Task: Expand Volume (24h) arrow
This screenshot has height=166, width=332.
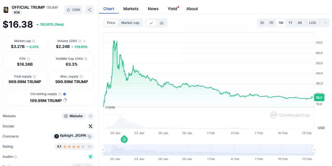Action: (84, 41)
